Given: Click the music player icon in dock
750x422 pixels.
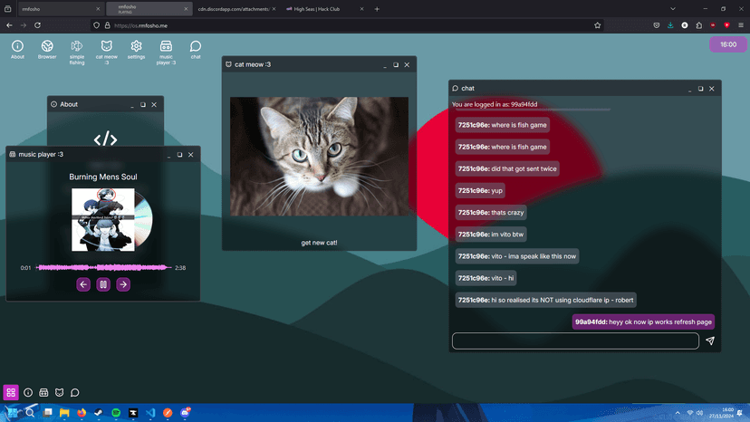Looking at the screenshot, I should [x=43, y=392].
